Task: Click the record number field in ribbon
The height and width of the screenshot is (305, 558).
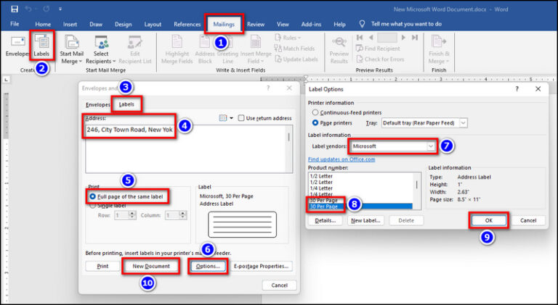Action: (x=387, y=37)
